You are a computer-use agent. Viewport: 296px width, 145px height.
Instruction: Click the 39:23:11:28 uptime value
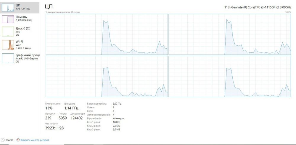pos(54,128)
